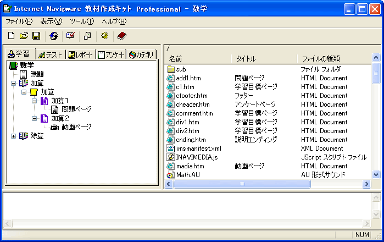Collapse the 加算2 tree node
The height and width of the screenshot is (242, 384).
pos(35,118)
